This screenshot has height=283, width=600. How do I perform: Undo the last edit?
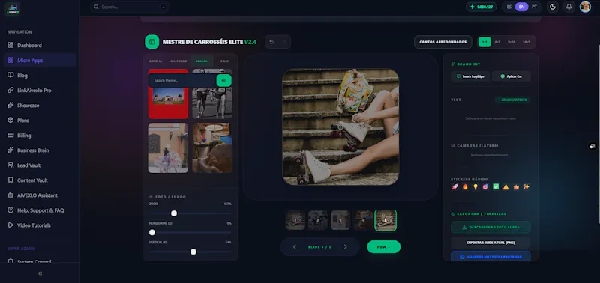pos(271,42)
